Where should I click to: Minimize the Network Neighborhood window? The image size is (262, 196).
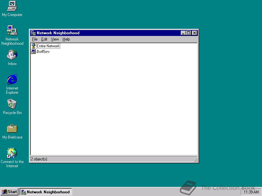pyautogui.click(x=183, y=33)
